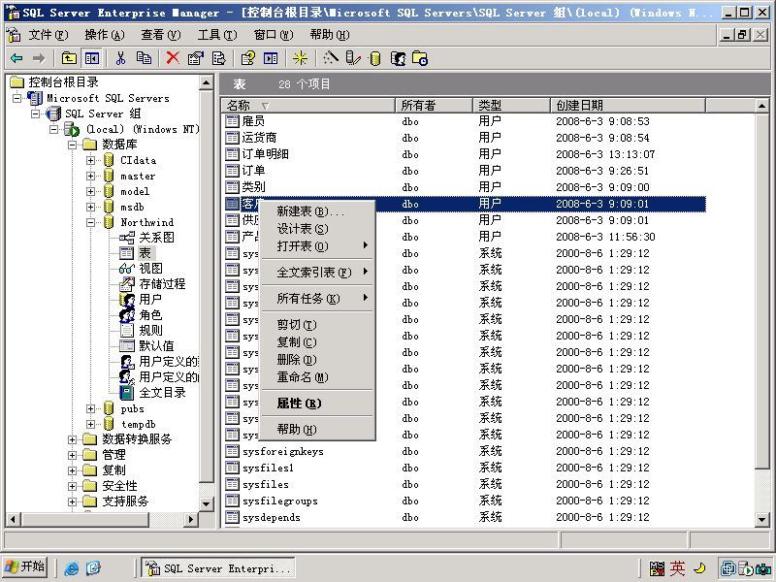Click the yellow database cylinder toolbar icon
The width and height of the screenshot is (776, 582).
pyautogui.click(x=375, y=58)
